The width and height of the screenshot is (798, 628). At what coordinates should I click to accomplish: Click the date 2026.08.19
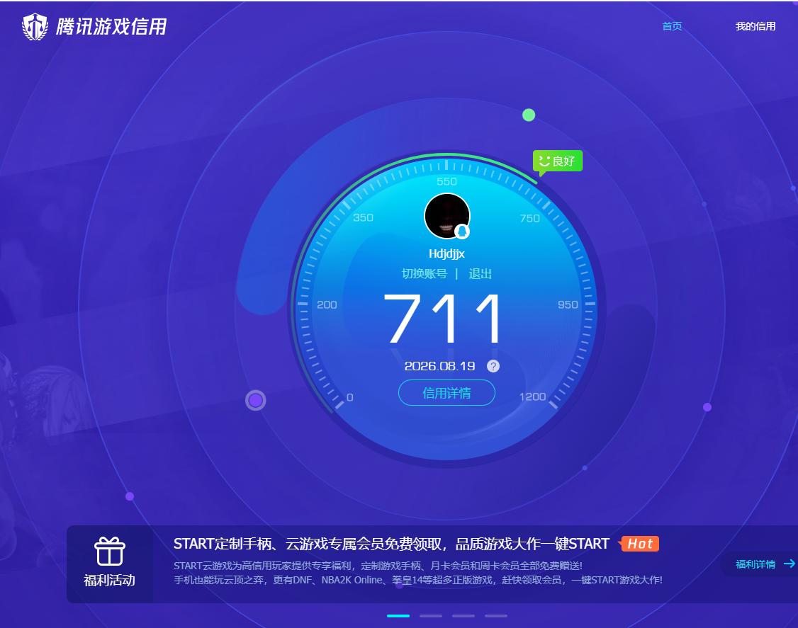(439, 366)
